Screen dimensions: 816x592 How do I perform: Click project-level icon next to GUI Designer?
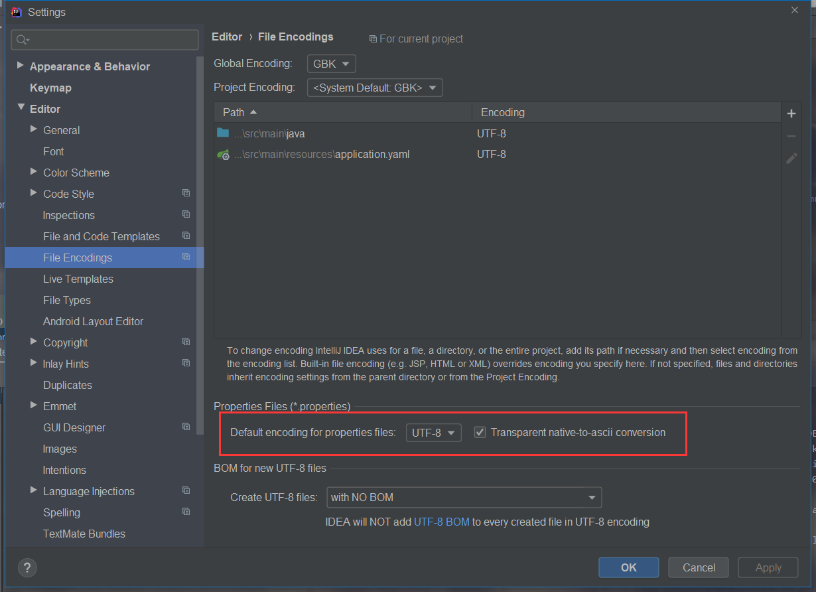(x=186, y=427)
